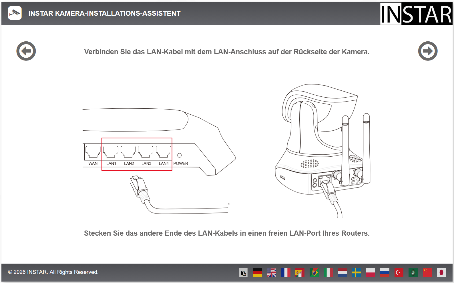Click the copy/document icon in the footer
454x283 pixels.
click(243, 273)
